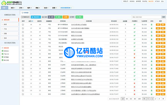Screen dimensions: 167x105
Task: Click the green check image mark in row 38
Action: tap(134, 25)
